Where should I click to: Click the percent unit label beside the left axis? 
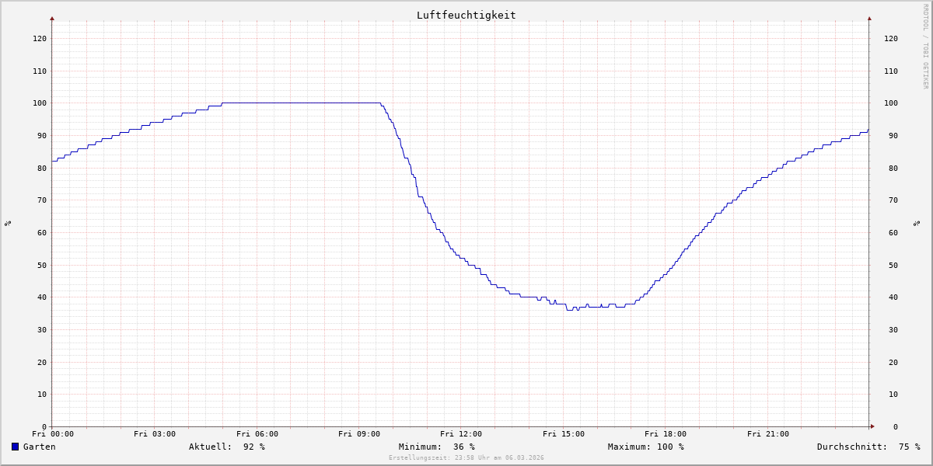pyautogui.click(x=8, y=223)
